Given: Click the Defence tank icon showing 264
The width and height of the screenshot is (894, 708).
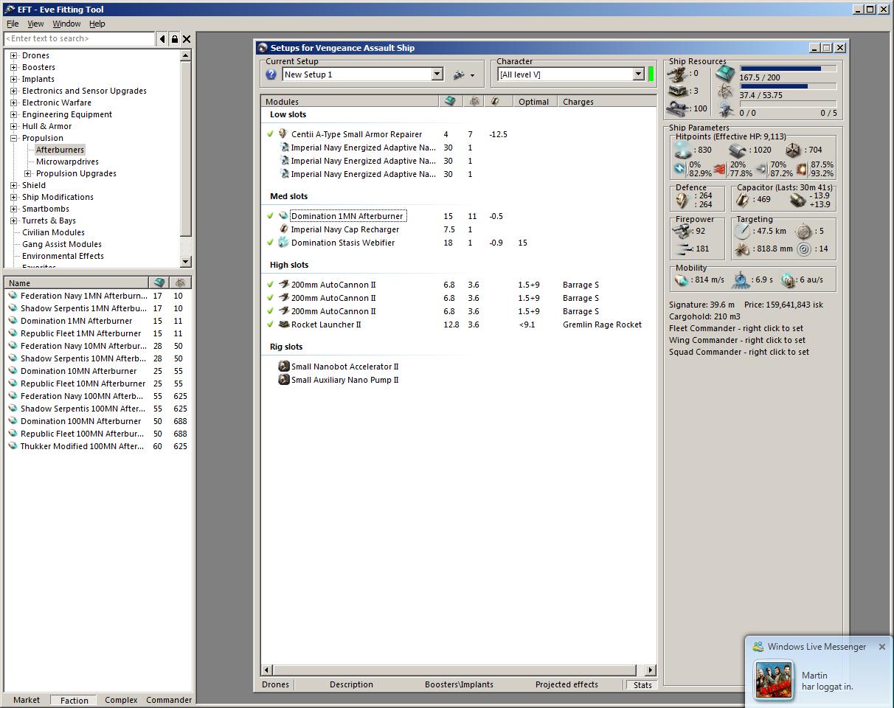Looking at the screenshot, I should click(x=682, y=201).
